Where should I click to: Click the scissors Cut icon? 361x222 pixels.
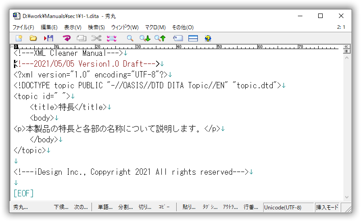[x=96, y=38]
